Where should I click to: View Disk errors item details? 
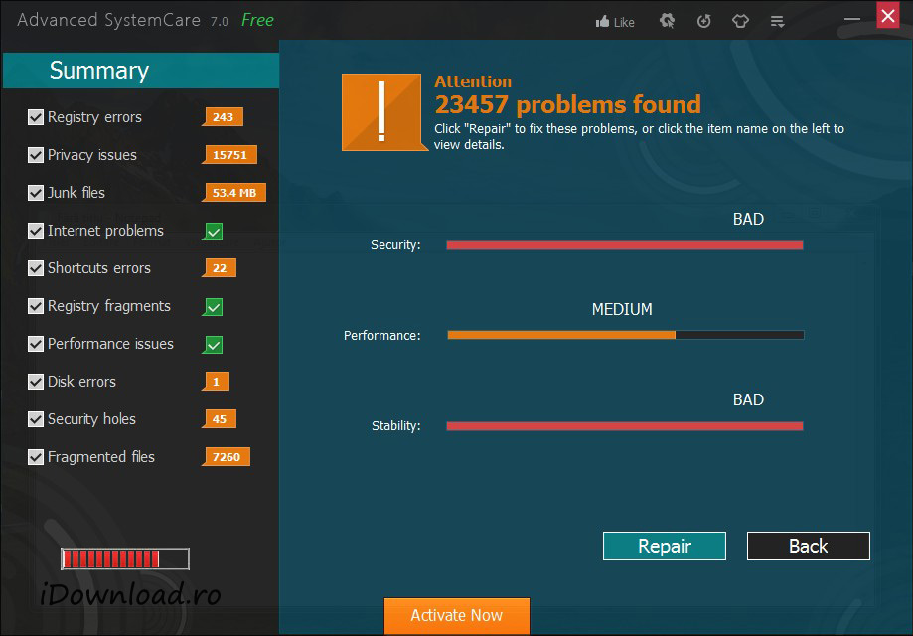(x=81, y=382)
